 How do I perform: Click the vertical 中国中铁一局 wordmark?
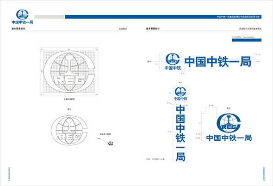point(180,133)
